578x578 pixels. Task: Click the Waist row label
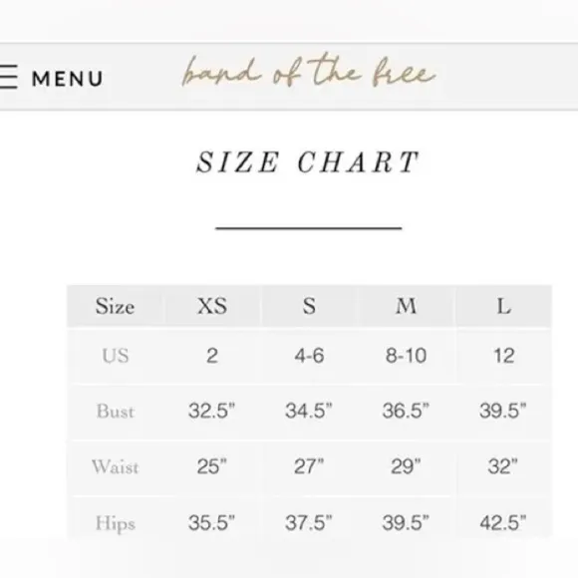pos(116,466)
